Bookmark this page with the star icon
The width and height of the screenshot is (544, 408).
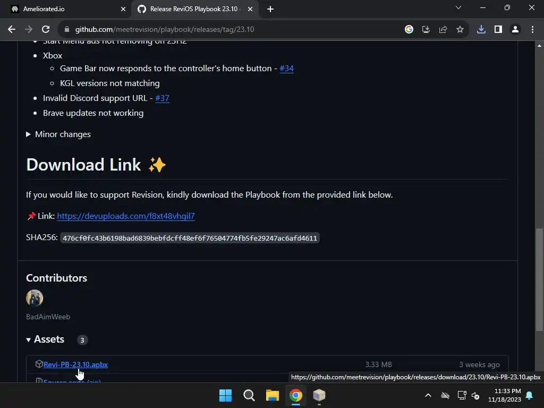(460, 30)
